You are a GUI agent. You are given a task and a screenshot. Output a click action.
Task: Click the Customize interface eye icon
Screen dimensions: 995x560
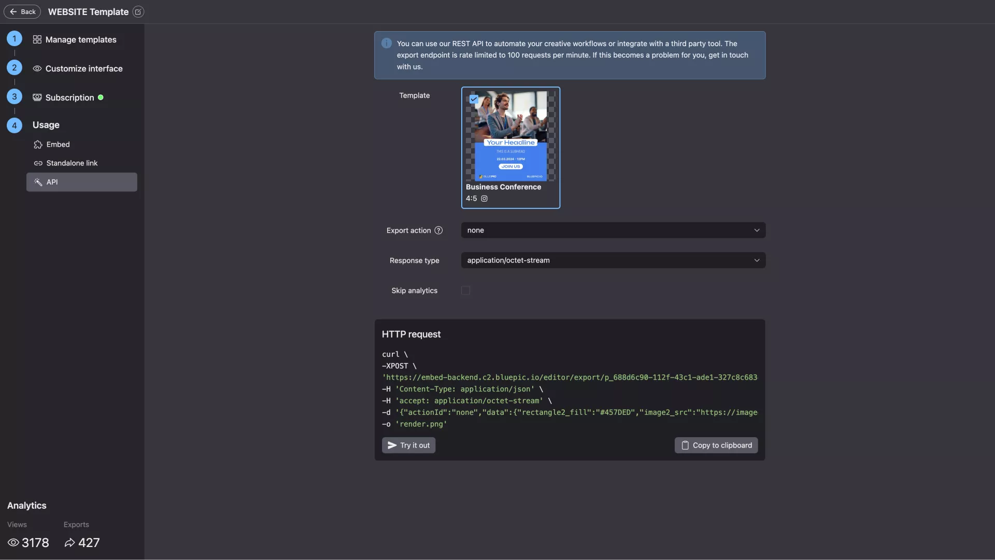(37, 68)
